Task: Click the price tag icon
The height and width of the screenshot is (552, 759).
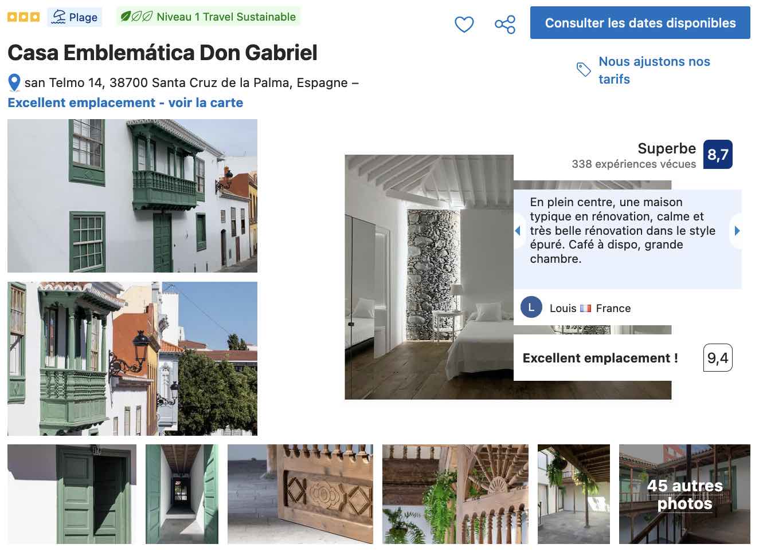Action: coord(584,70)
